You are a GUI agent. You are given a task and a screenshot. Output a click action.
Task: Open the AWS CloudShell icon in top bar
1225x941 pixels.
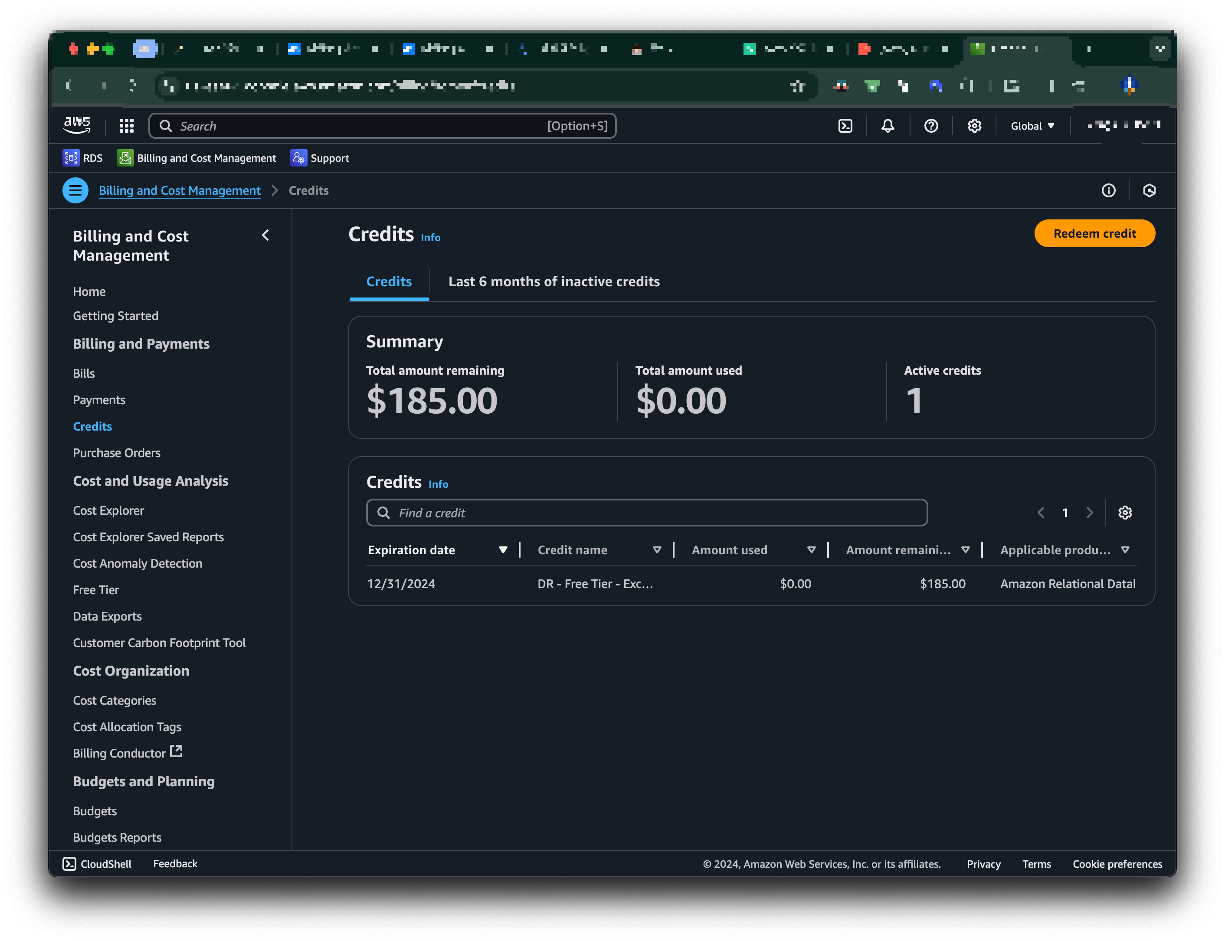[x=845, y=126]
